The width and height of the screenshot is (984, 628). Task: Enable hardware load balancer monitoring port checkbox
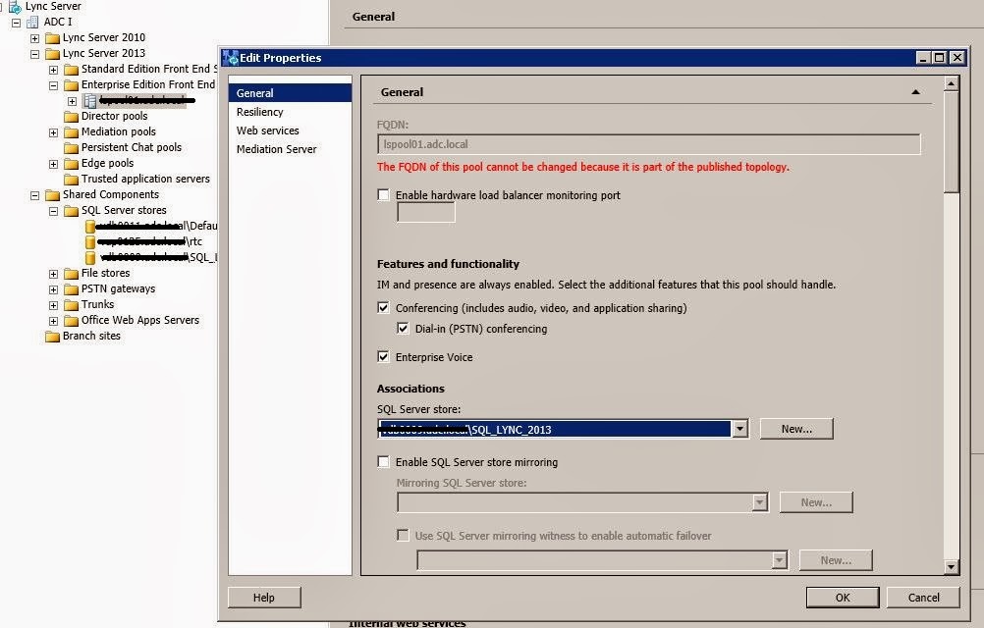tap(383, 195)
